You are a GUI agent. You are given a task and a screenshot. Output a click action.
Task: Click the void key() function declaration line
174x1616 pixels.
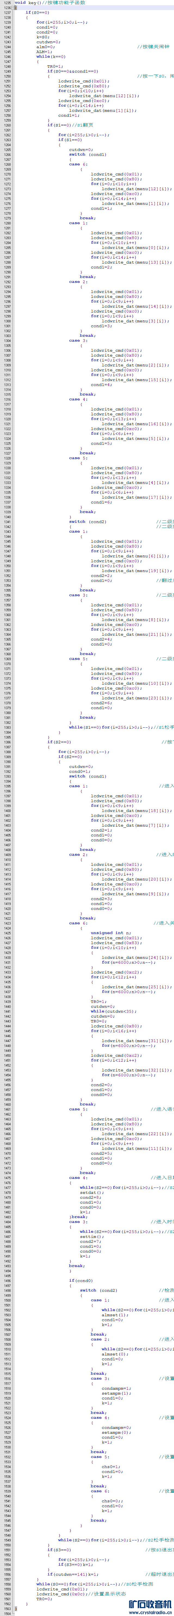click(x=49, y=2)
